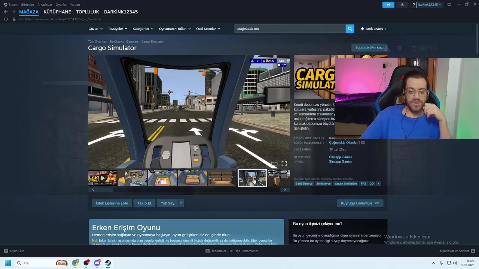Click the Steam icon on the taskbar
The image size is (479, 269).
[108, 263]
